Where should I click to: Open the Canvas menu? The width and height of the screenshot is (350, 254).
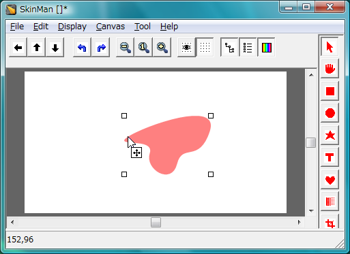111,27
